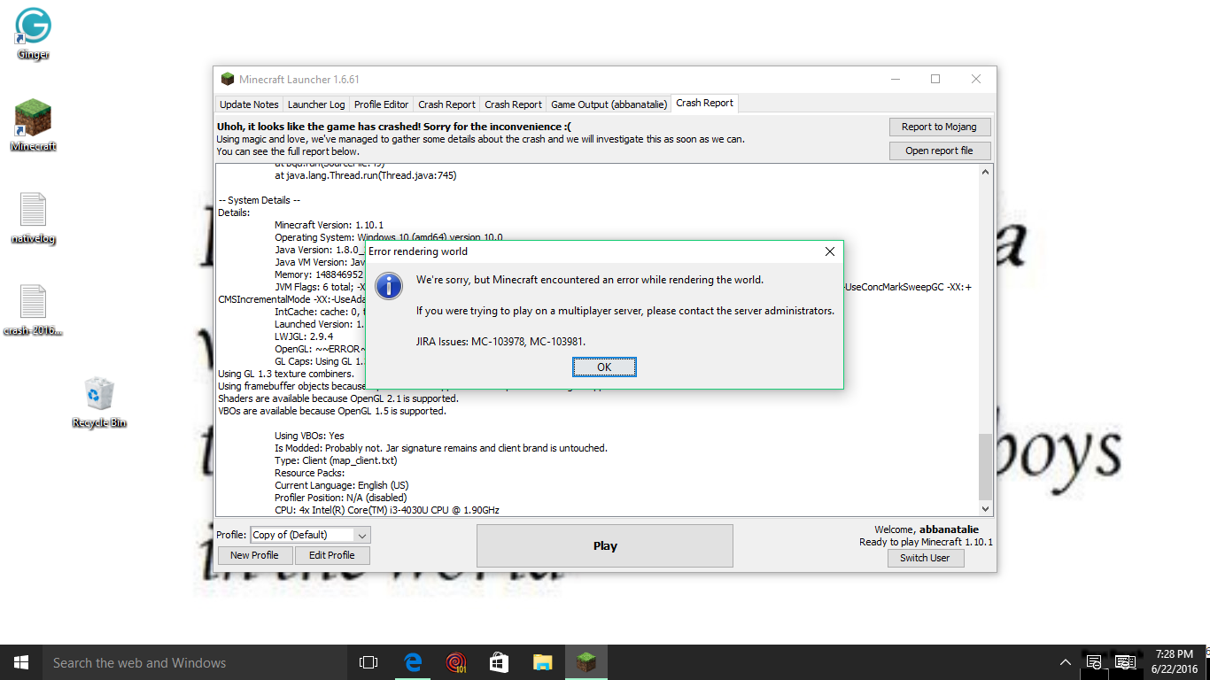Select the crash-2016 text file icon
Screen dimensions: 1210x680
pos(33,303)
